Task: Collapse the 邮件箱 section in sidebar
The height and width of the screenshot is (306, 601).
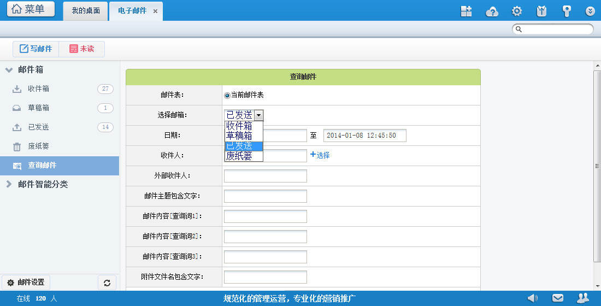Action: point(9,70)
